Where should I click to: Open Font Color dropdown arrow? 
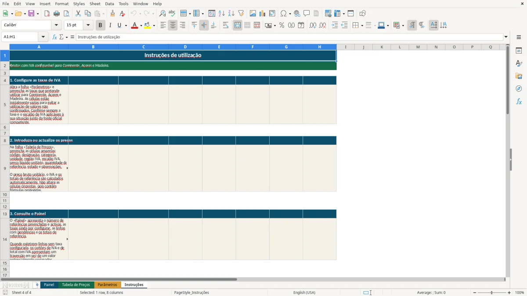click(x=141, y=25)
